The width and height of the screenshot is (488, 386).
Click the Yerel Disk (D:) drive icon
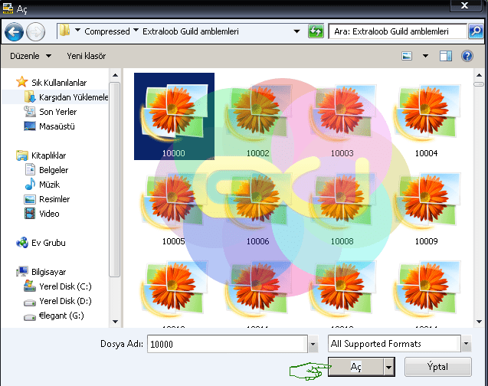(30, 302)
